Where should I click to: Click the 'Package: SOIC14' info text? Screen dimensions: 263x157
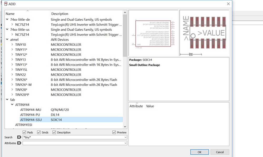140,60
